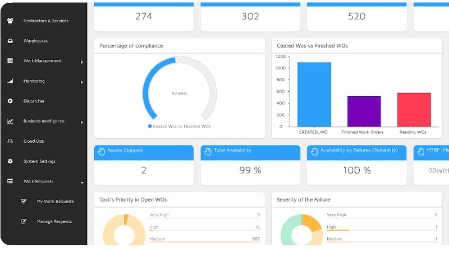Click the Warehouses icon in sidebar
This screenshot has width=449, height=253.
(x=10, y=41)
